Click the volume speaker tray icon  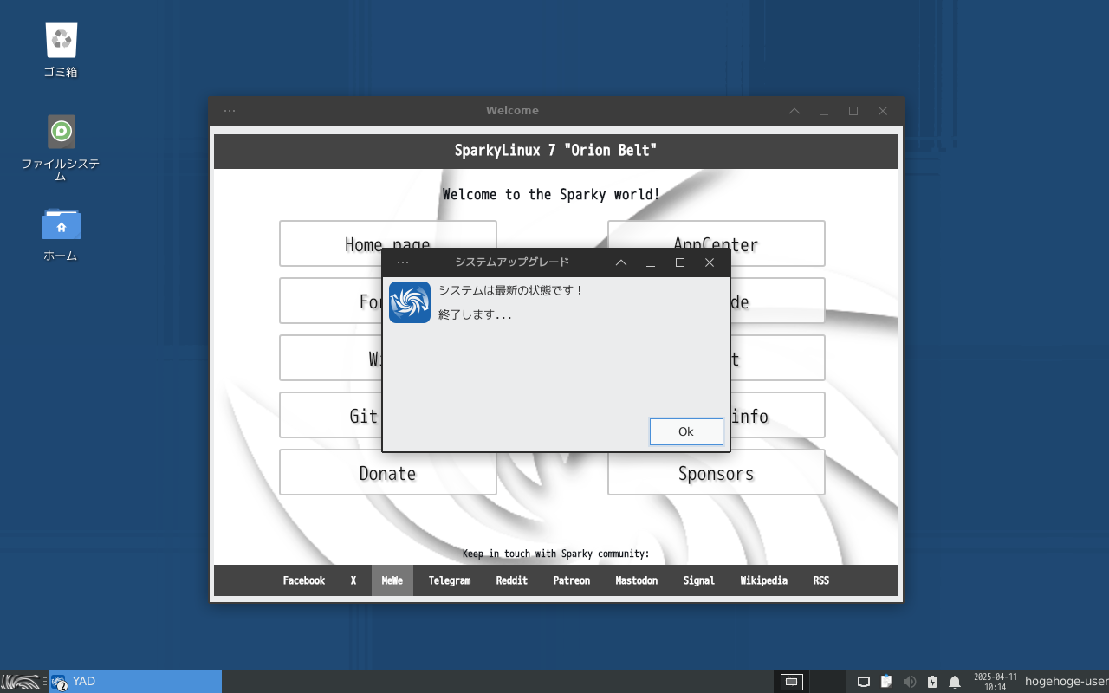click(x=909, y=682)
